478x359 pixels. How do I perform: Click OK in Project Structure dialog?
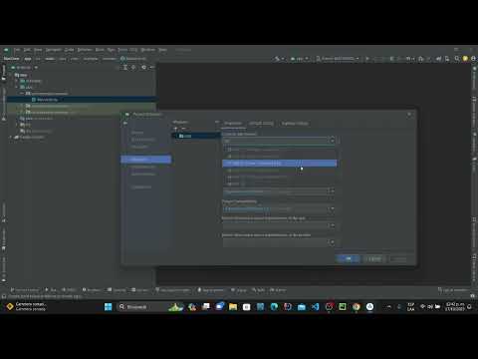348,259
